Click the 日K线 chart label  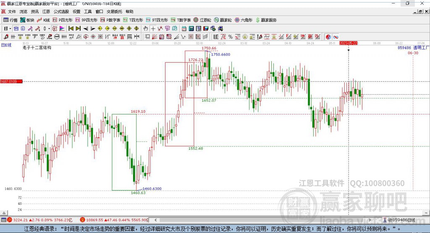[6, 45]
